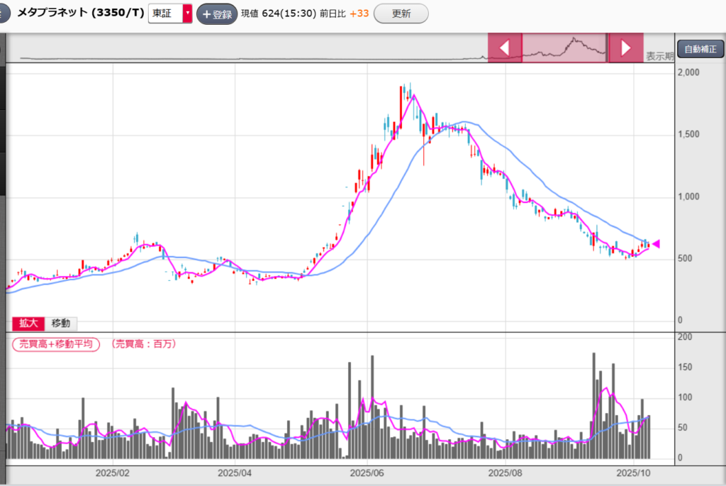The width and height of the screenshot is (726, 486).
Task: Switch to 移動 pan mode
Action: tap(61, 324)
